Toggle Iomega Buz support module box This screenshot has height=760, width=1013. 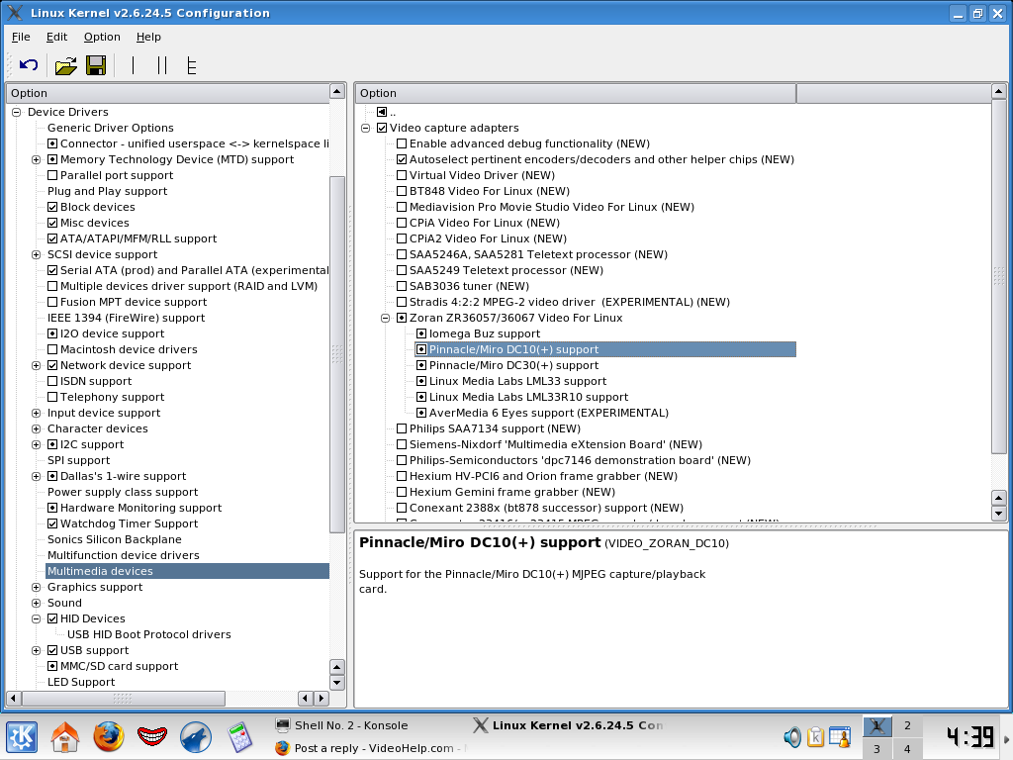421,333
